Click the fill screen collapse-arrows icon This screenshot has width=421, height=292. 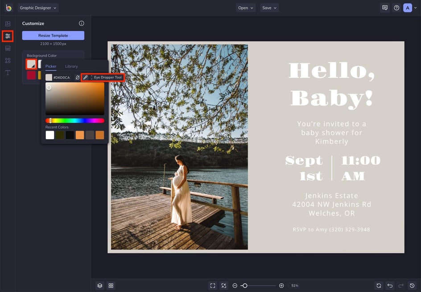click(x=224, y=286)
